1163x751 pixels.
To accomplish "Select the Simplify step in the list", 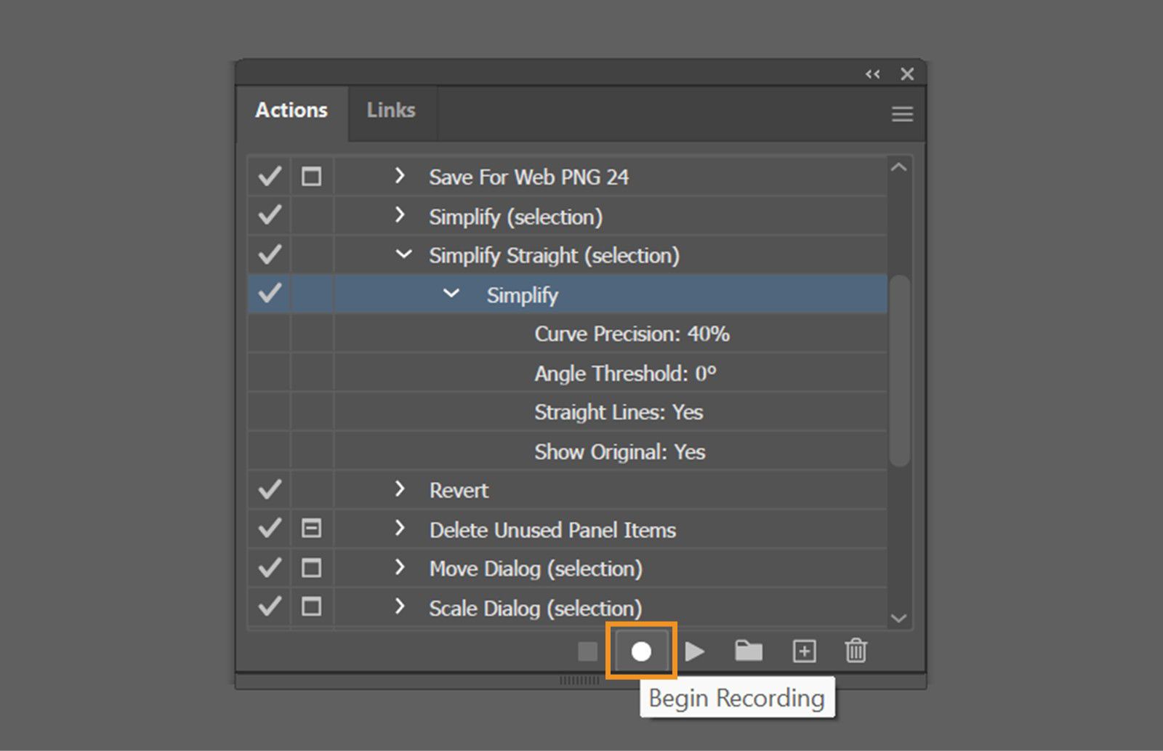I will (x=522, y=294).
